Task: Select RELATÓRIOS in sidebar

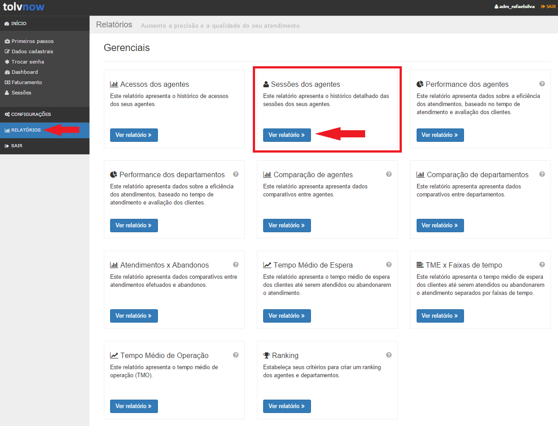Action: 45,130
